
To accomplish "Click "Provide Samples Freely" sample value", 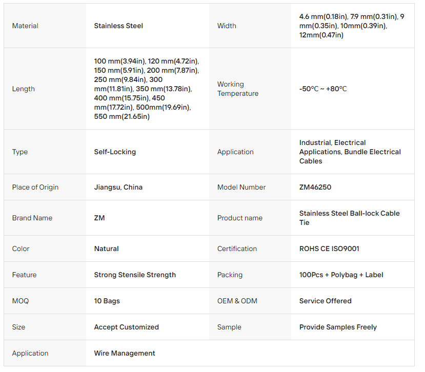I will [338, 327].
